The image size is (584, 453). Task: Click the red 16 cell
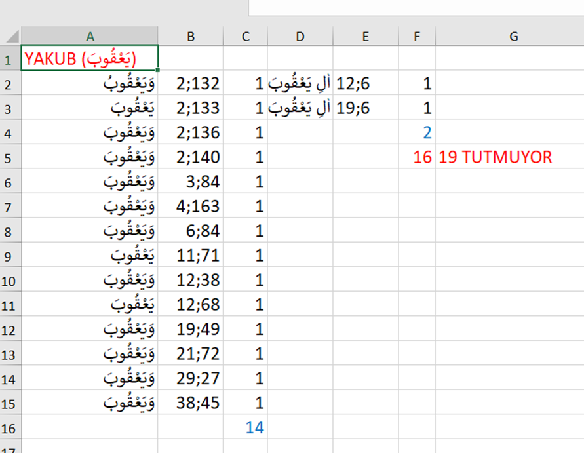[x=417, y=157]
